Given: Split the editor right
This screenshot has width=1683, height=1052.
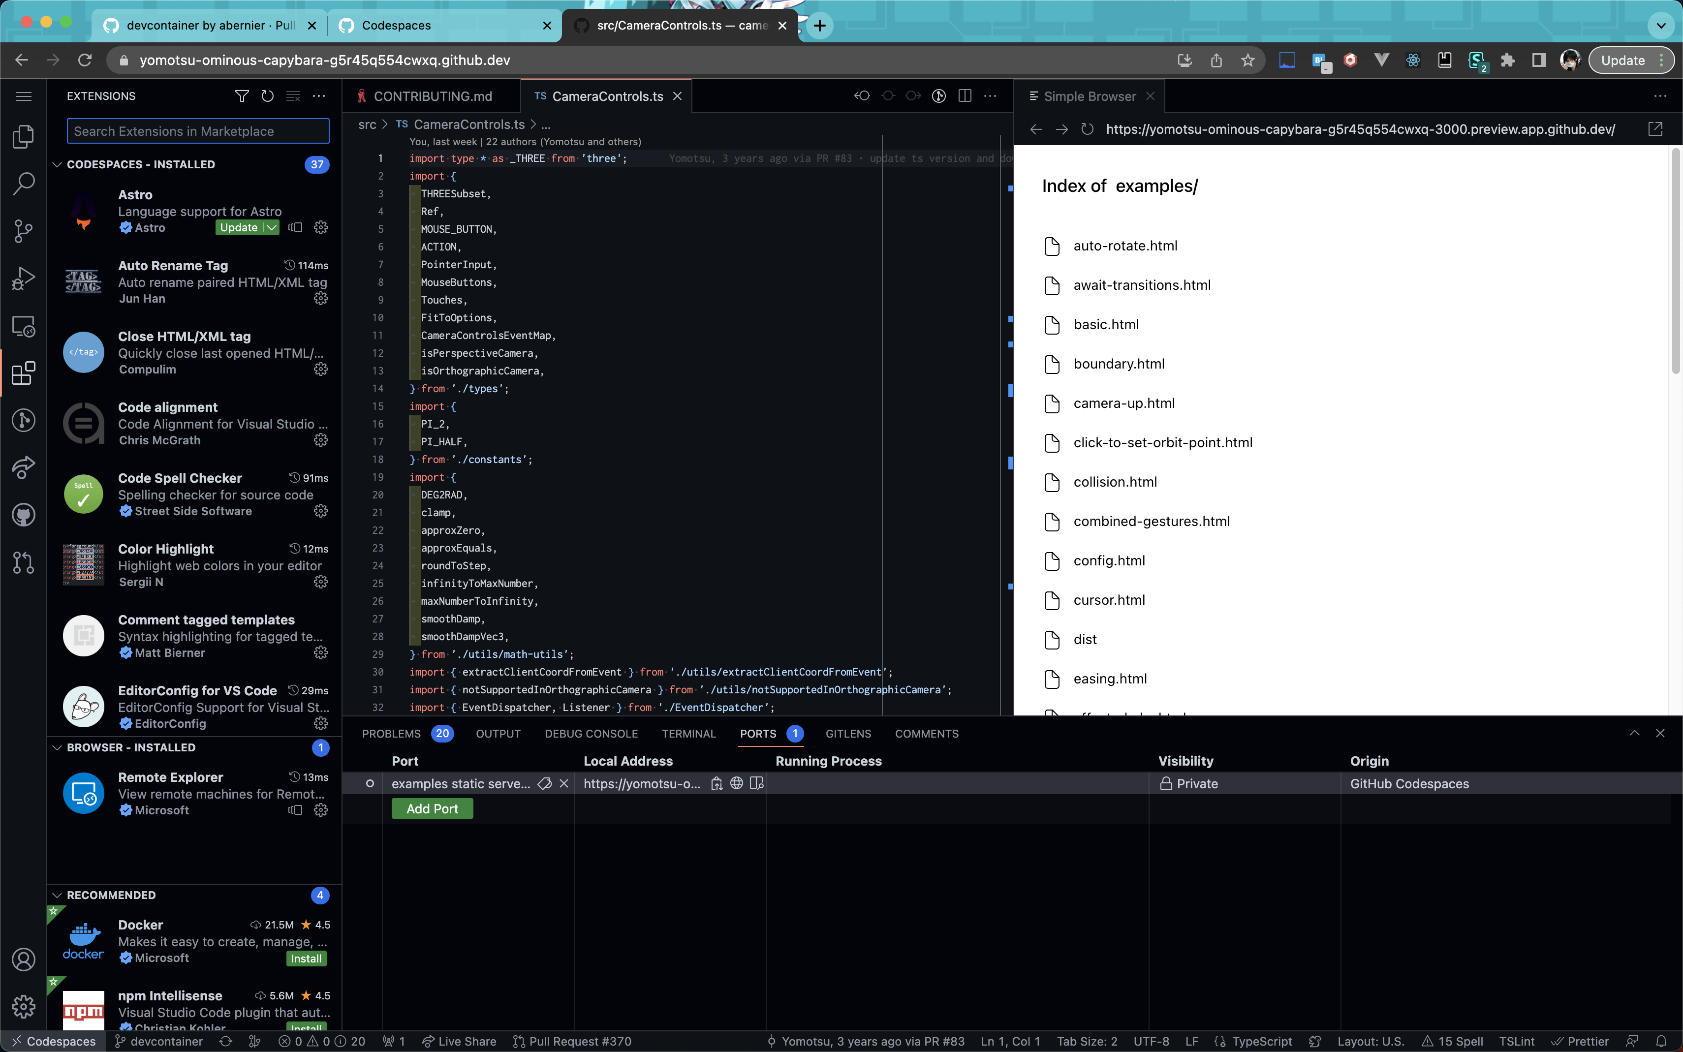Looking at the screenshot, I should click(965, 96).
